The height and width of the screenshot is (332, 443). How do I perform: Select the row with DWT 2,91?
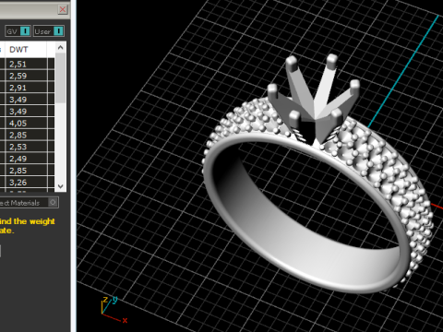click(27, 88)
